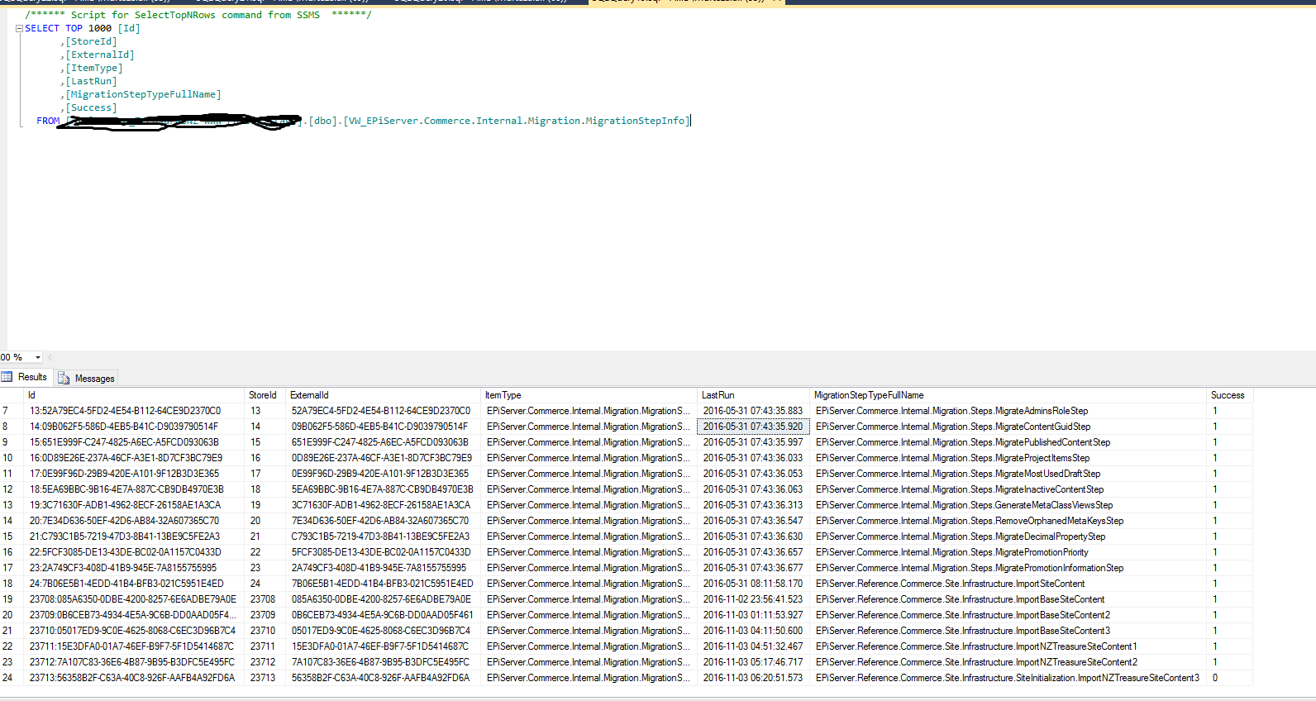Select the MigrateAdminsRoleStep cell

pos(1008,411)
